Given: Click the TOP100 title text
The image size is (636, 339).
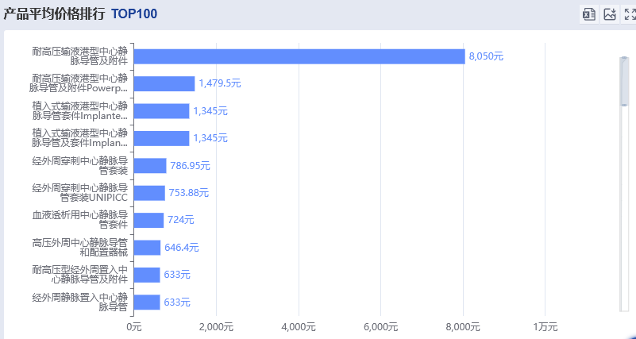Looking at the screenshot, I should point(134,13).
